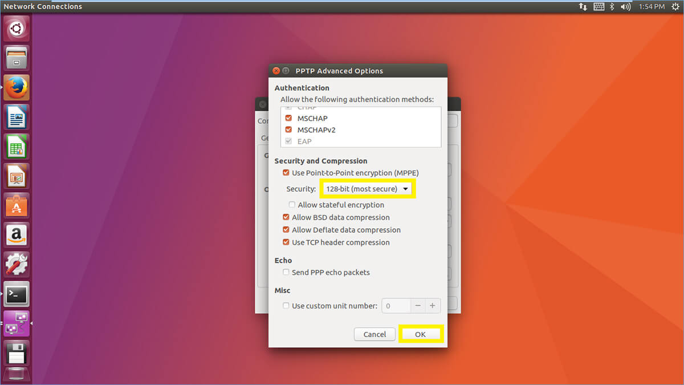Viewport: 684px width, 385px height.
Task: Open LibreOffice Writer from the dock
Action: click(17, 117)
